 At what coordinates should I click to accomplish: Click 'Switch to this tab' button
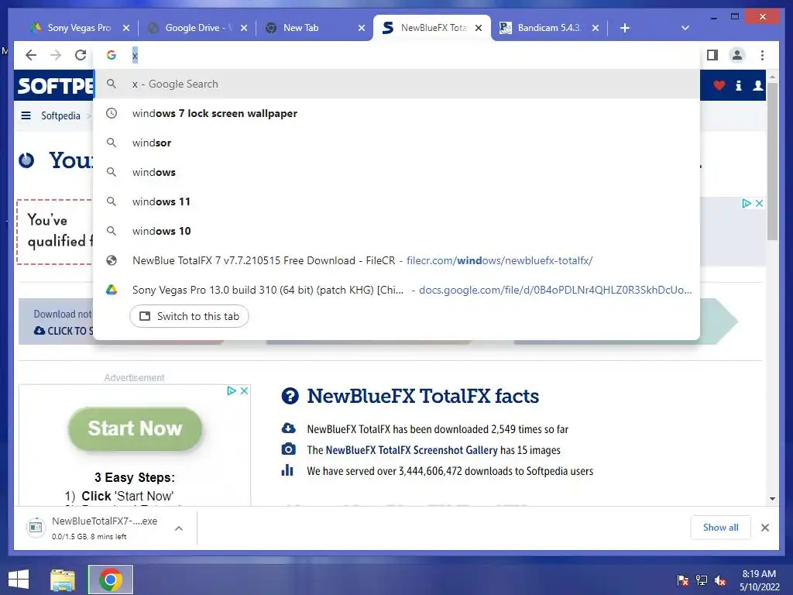point(189,316)
